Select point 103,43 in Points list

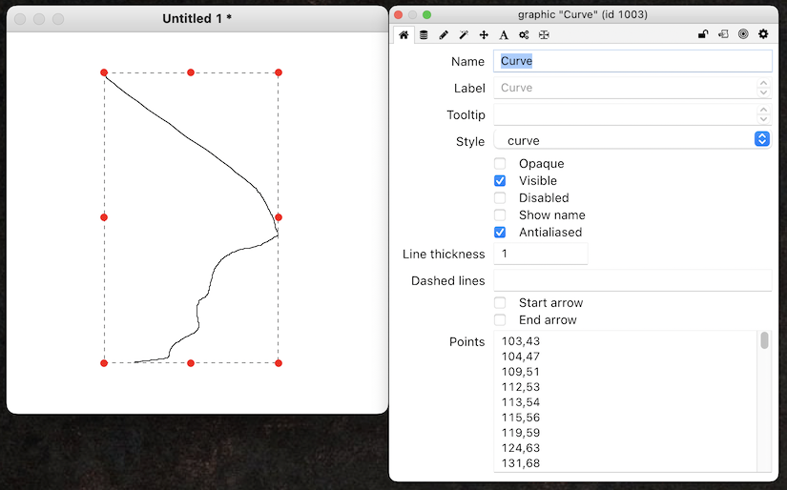tap(521, 341)
